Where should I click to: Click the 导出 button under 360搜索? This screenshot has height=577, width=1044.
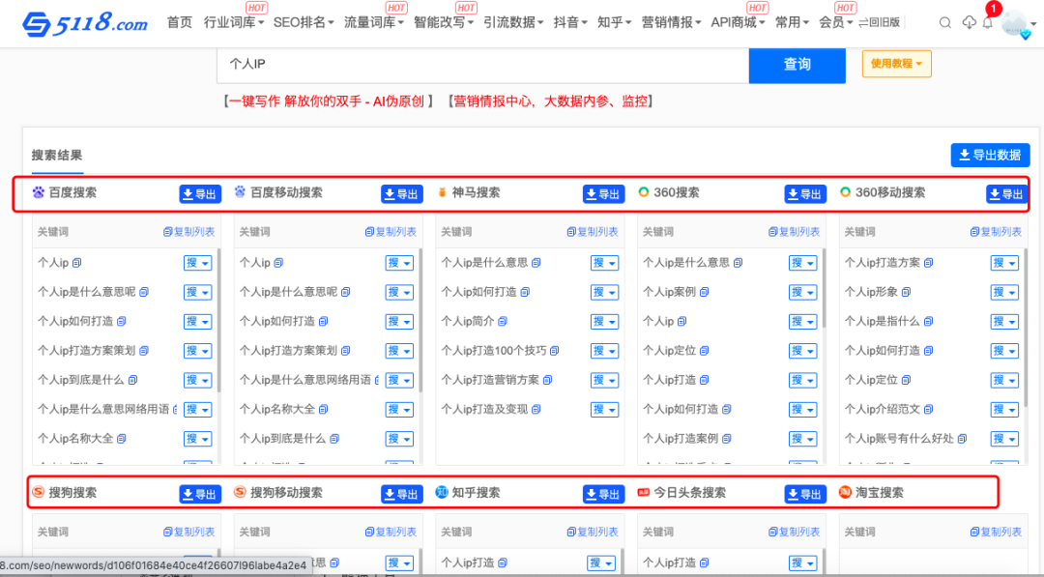804,193
